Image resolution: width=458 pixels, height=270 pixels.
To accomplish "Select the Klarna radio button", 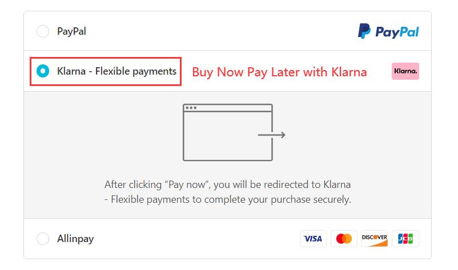I will coord(43,71).
